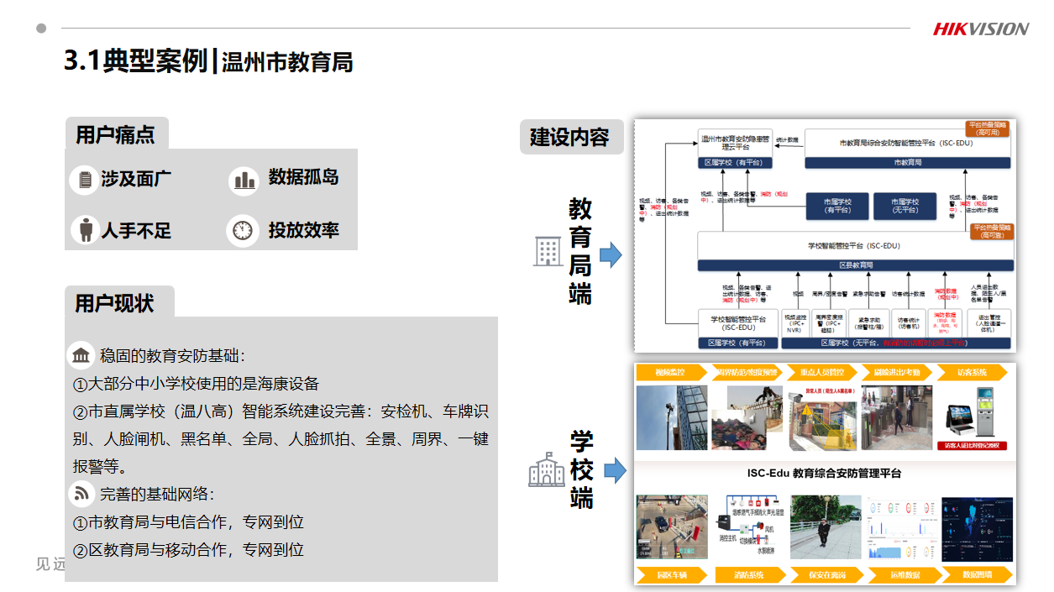Select the 投放效率 text

(303, 229)
